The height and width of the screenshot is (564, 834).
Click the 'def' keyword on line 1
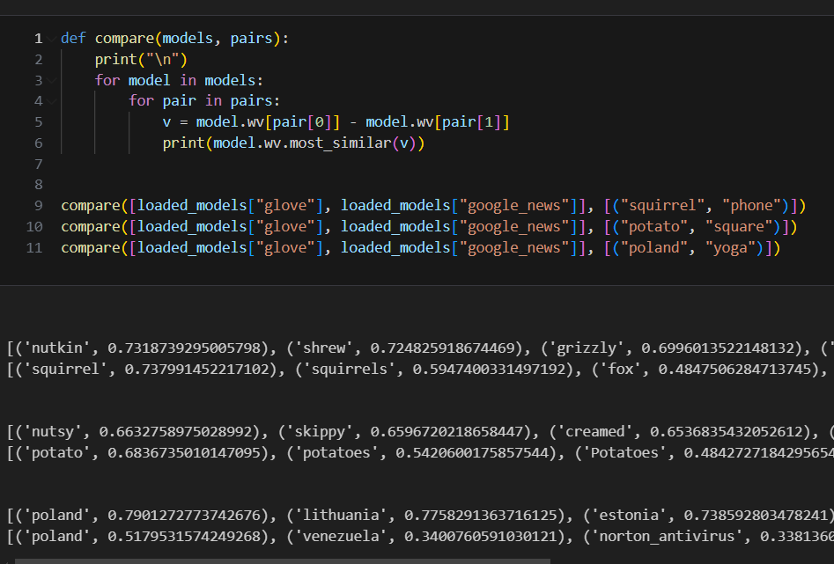click(73, 39)
